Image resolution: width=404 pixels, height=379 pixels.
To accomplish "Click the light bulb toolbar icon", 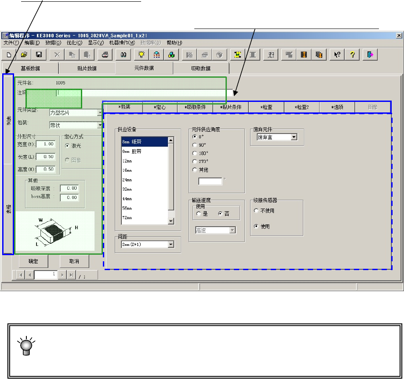I will click(142, 54).
